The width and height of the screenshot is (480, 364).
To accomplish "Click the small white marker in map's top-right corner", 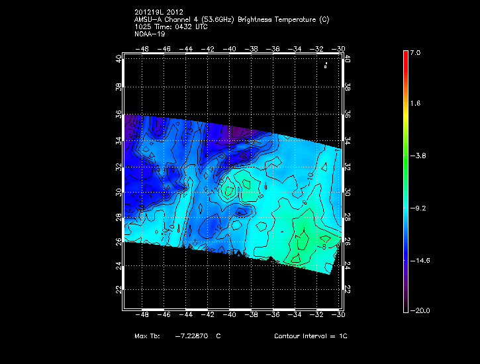I will click(326, 65).
